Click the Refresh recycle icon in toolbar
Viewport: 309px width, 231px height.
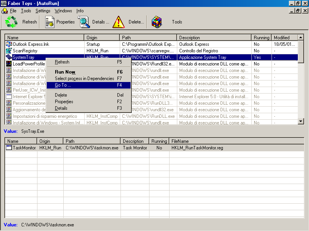(x=12, y=22)
